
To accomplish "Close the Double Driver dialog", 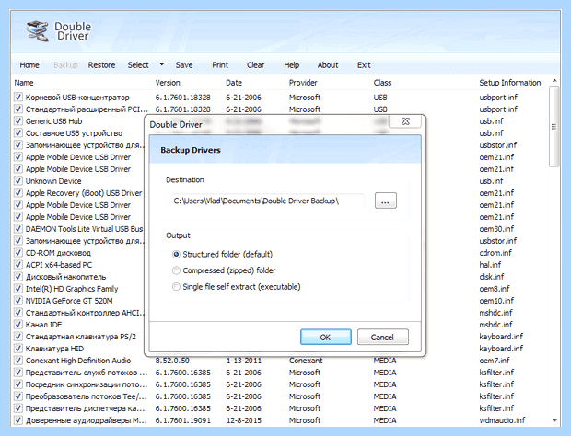I will pos(405,121).
